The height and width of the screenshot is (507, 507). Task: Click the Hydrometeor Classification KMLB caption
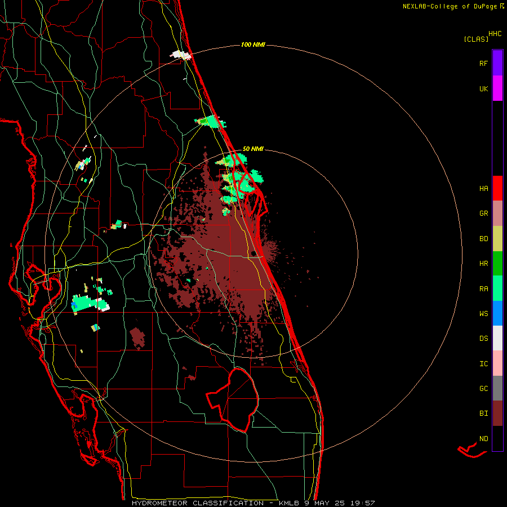(253, 503)
